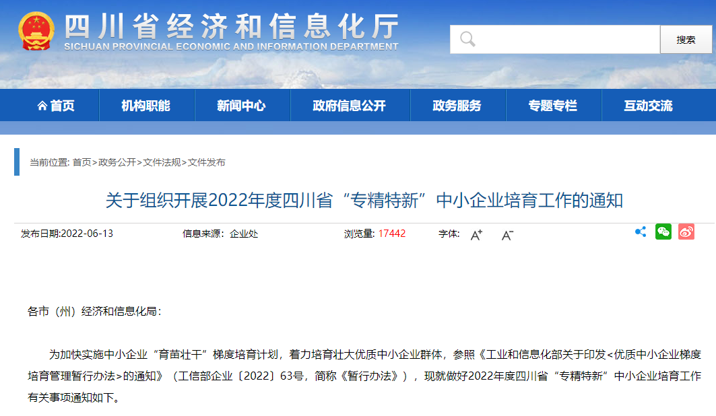716x416 pixels.
Task: Decrease font size with A- icon
Action: point(507,234)
